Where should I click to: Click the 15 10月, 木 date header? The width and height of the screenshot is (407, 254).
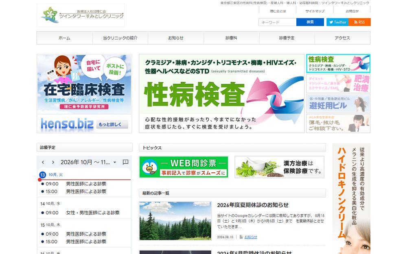click(50, 225)
